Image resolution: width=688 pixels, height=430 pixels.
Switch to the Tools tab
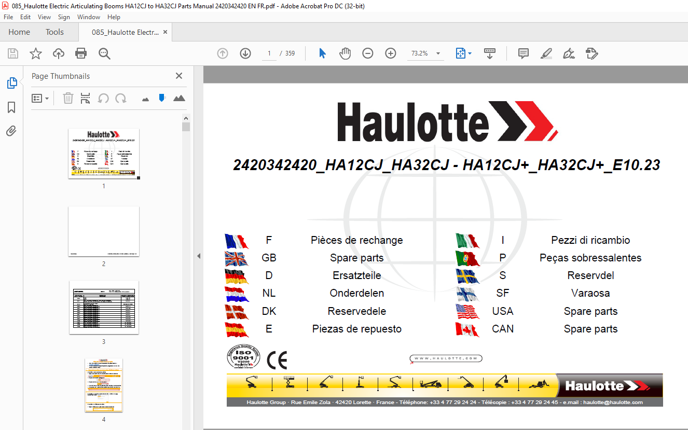[x=54, y=32]
